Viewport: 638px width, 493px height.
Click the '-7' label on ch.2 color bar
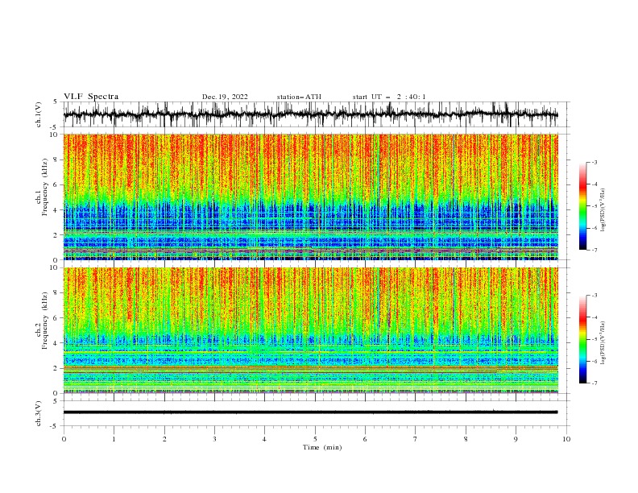click(x=594, y=383)
